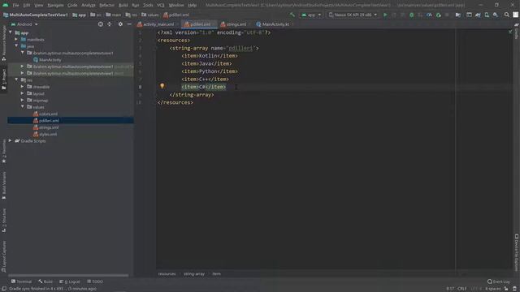Collapse the java folder node

[16, 46]
